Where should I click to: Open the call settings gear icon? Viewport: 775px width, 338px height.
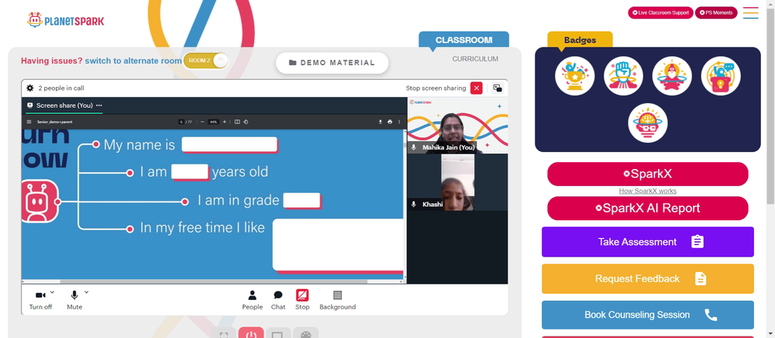29,88
